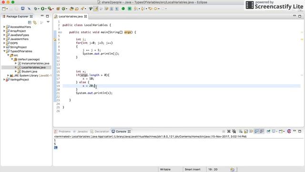Click the New Java Class icon
Image resolution: width=305 pixels, height=172 pixels.
point(63,9)
